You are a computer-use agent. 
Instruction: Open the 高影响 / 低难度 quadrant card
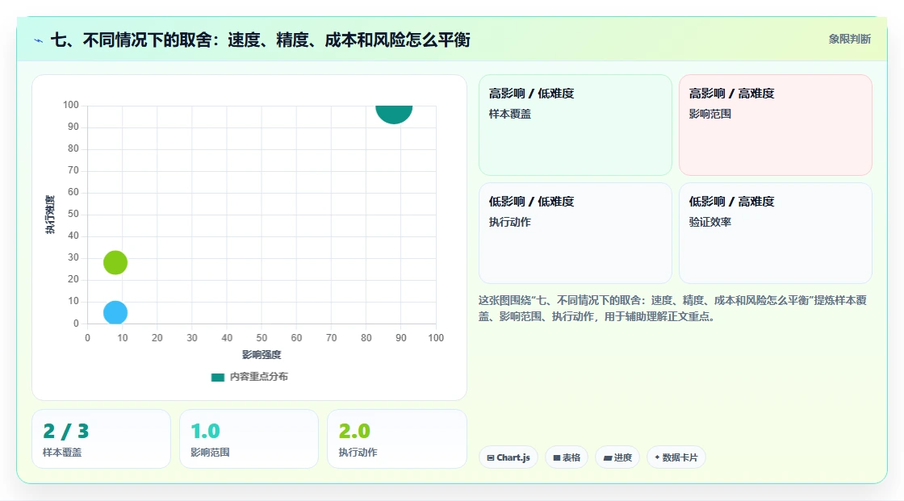tap(575, 125)
